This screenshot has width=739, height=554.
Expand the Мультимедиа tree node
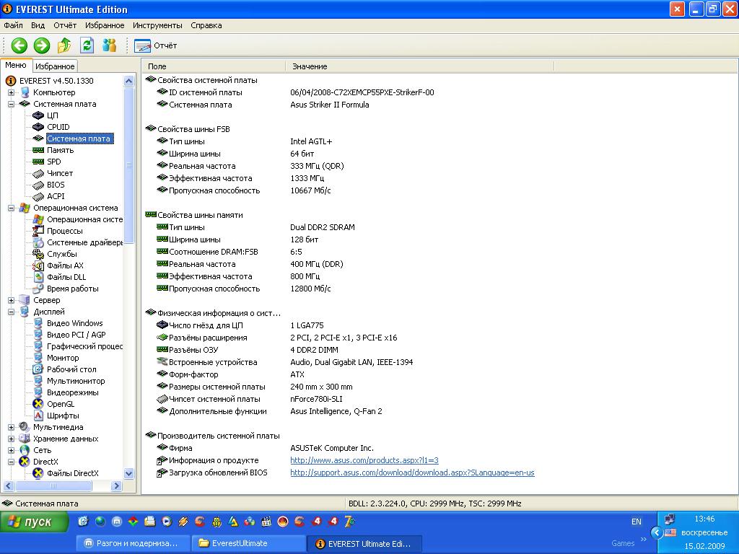12,427
